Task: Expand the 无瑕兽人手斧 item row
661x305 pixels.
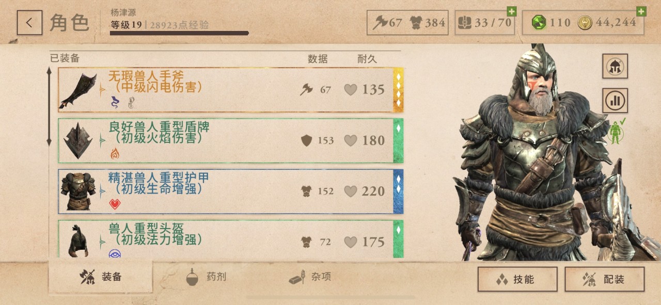Action: click(x=230, y=90)
